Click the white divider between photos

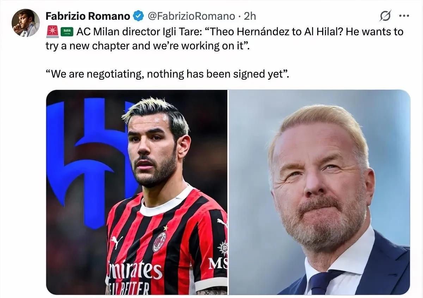pos(228,192)
